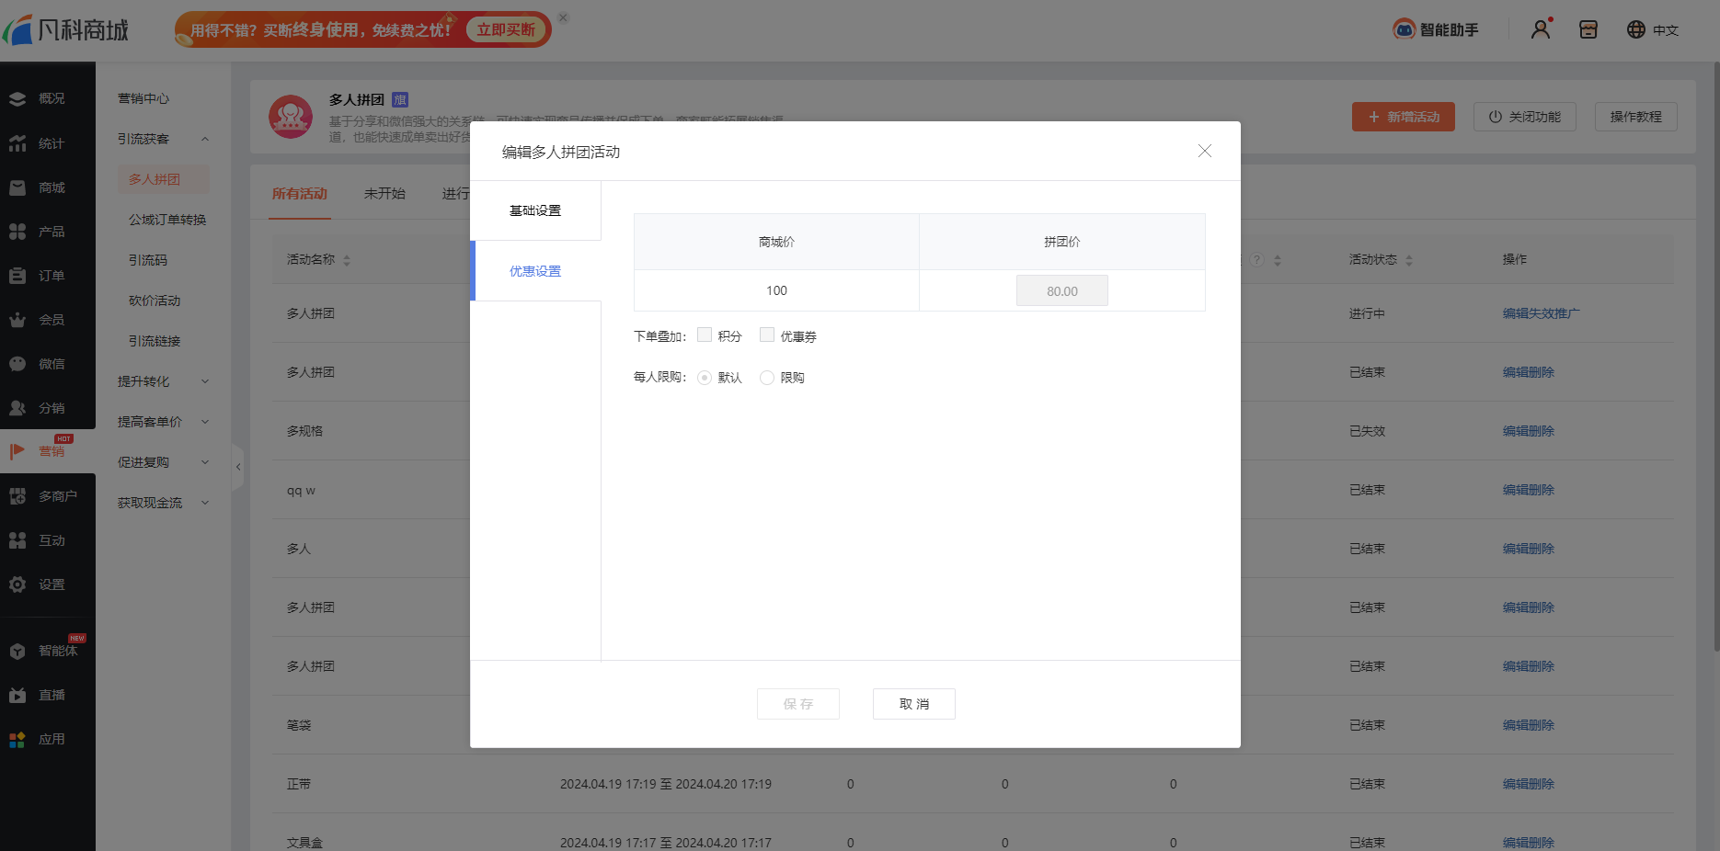Screen dimensions: 1720x851
Task: Click the 立即买断 banner button
Action: coord(506,29)
